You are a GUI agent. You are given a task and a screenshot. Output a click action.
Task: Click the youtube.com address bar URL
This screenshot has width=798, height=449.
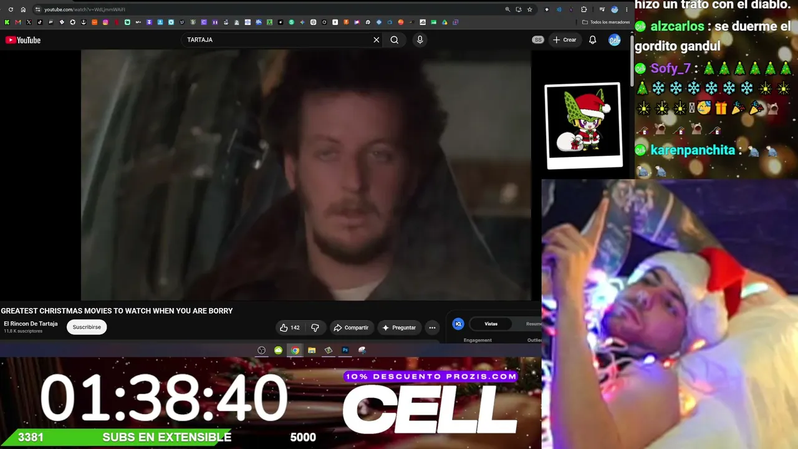pyautogui.click(x=85, y=9)
